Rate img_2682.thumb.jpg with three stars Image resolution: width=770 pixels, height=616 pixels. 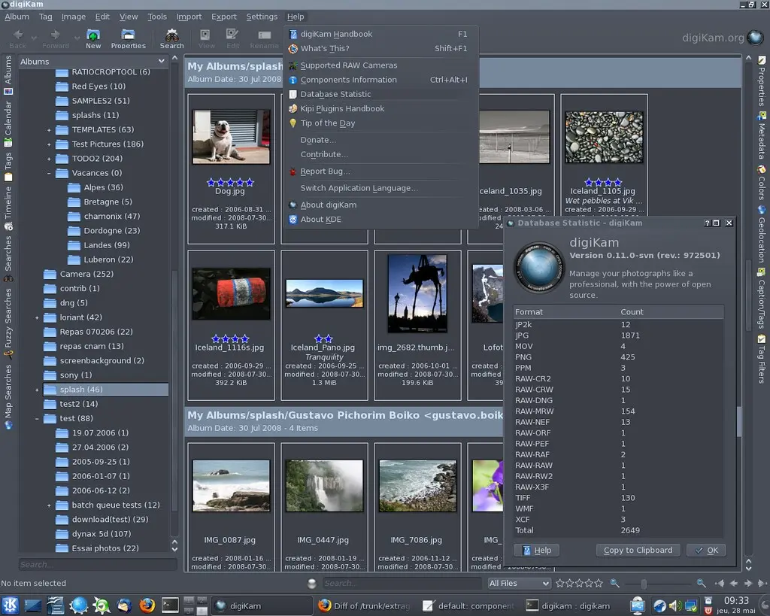(416, 337)
